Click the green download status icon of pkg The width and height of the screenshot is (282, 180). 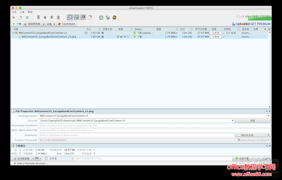coord(134,37)
